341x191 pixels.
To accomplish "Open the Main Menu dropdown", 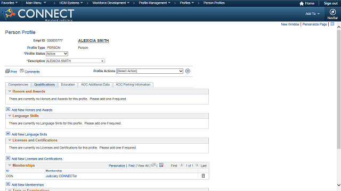I will click(x=36, y=3).
